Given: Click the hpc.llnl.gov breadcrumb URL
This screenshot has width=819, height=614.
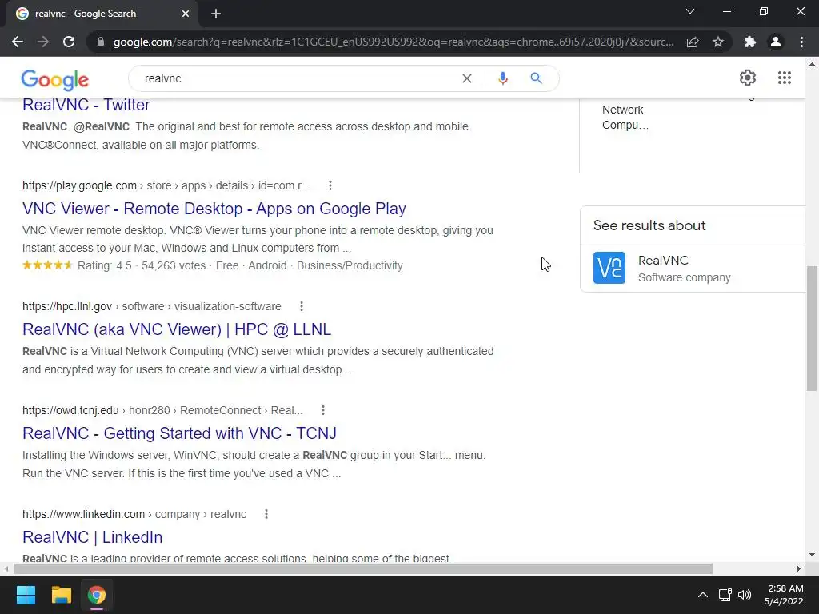Looking at the screenshot, I should pos(151,306).
